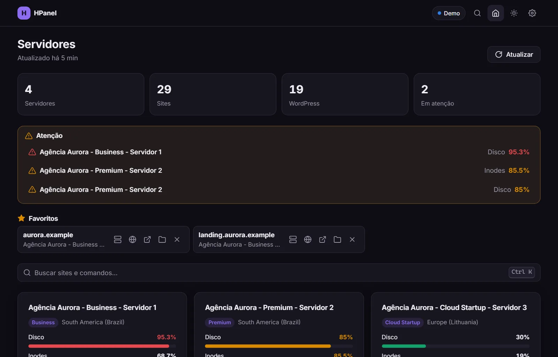
Task: Click the red Disco bar at 95.3%
Action: (x=102, y=346)
